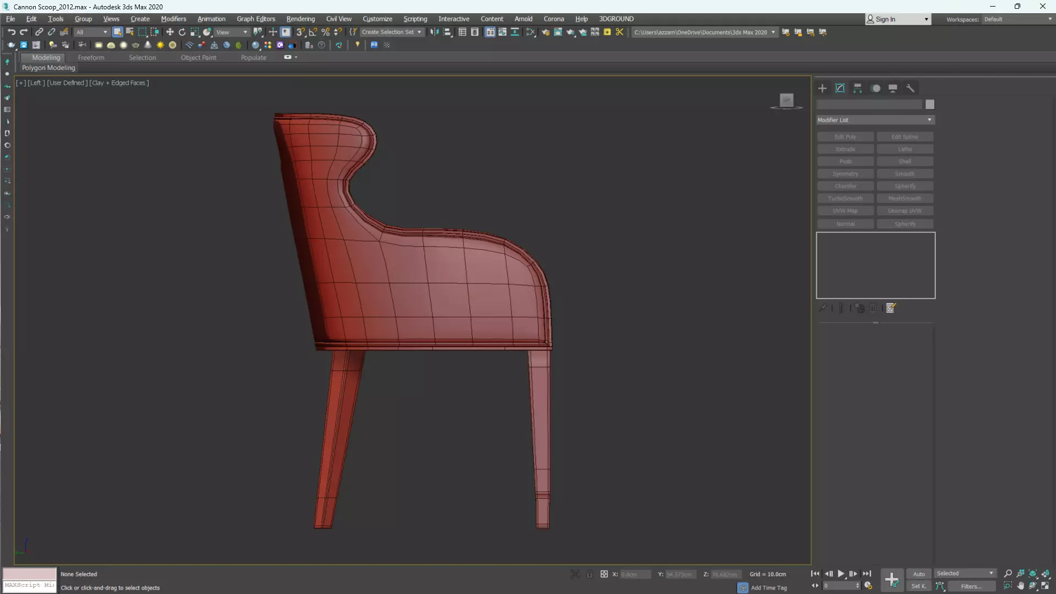This screenshot has height=594, width=1056.
Task: Activate the Select and Move tool
Action: point(170,32)
